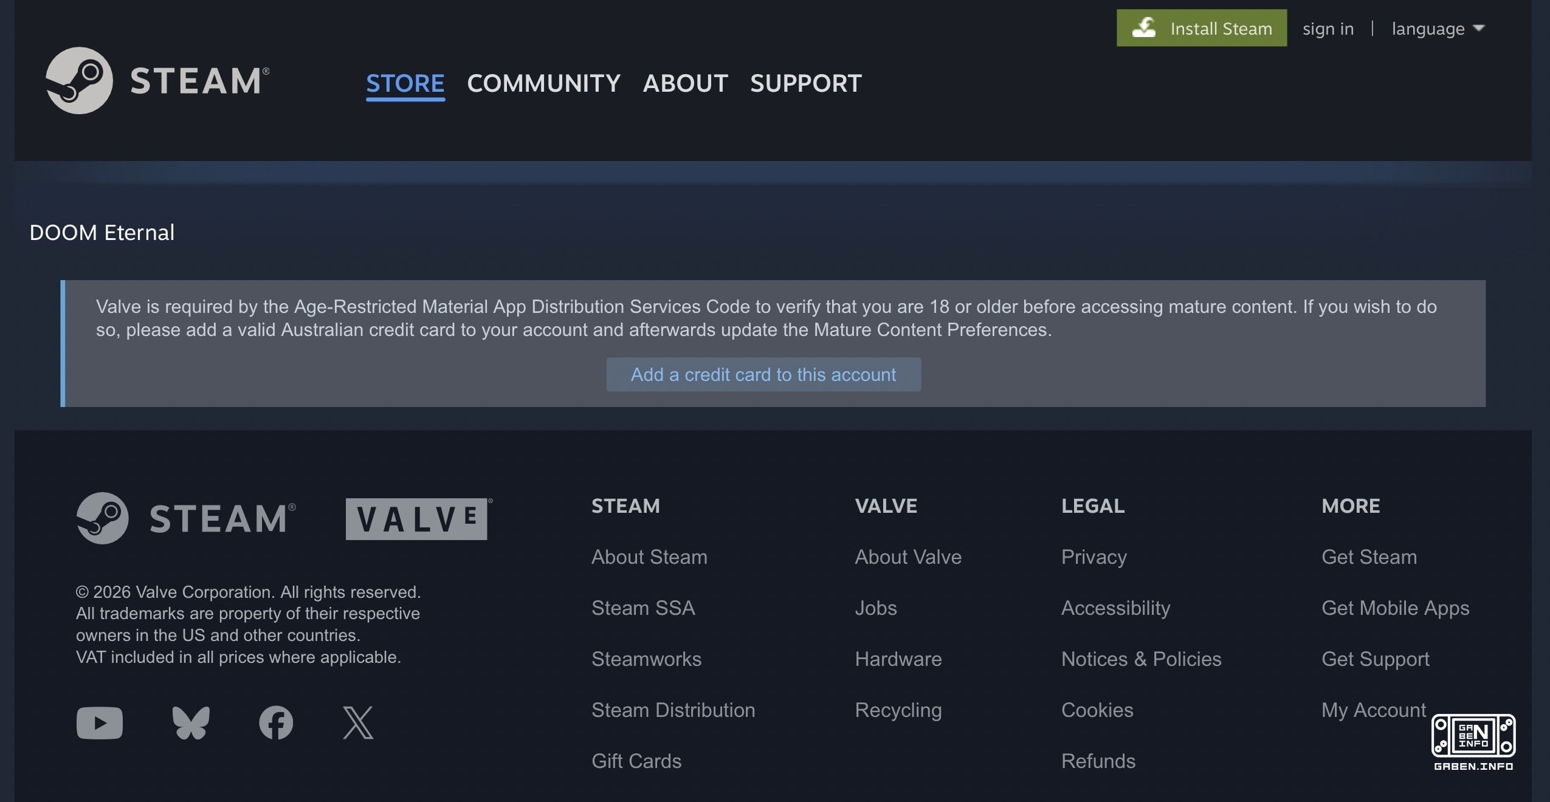Click the footer Steam logo
Image resolution: width=1550 pixels, height=802 pixels.
(186, 518)
